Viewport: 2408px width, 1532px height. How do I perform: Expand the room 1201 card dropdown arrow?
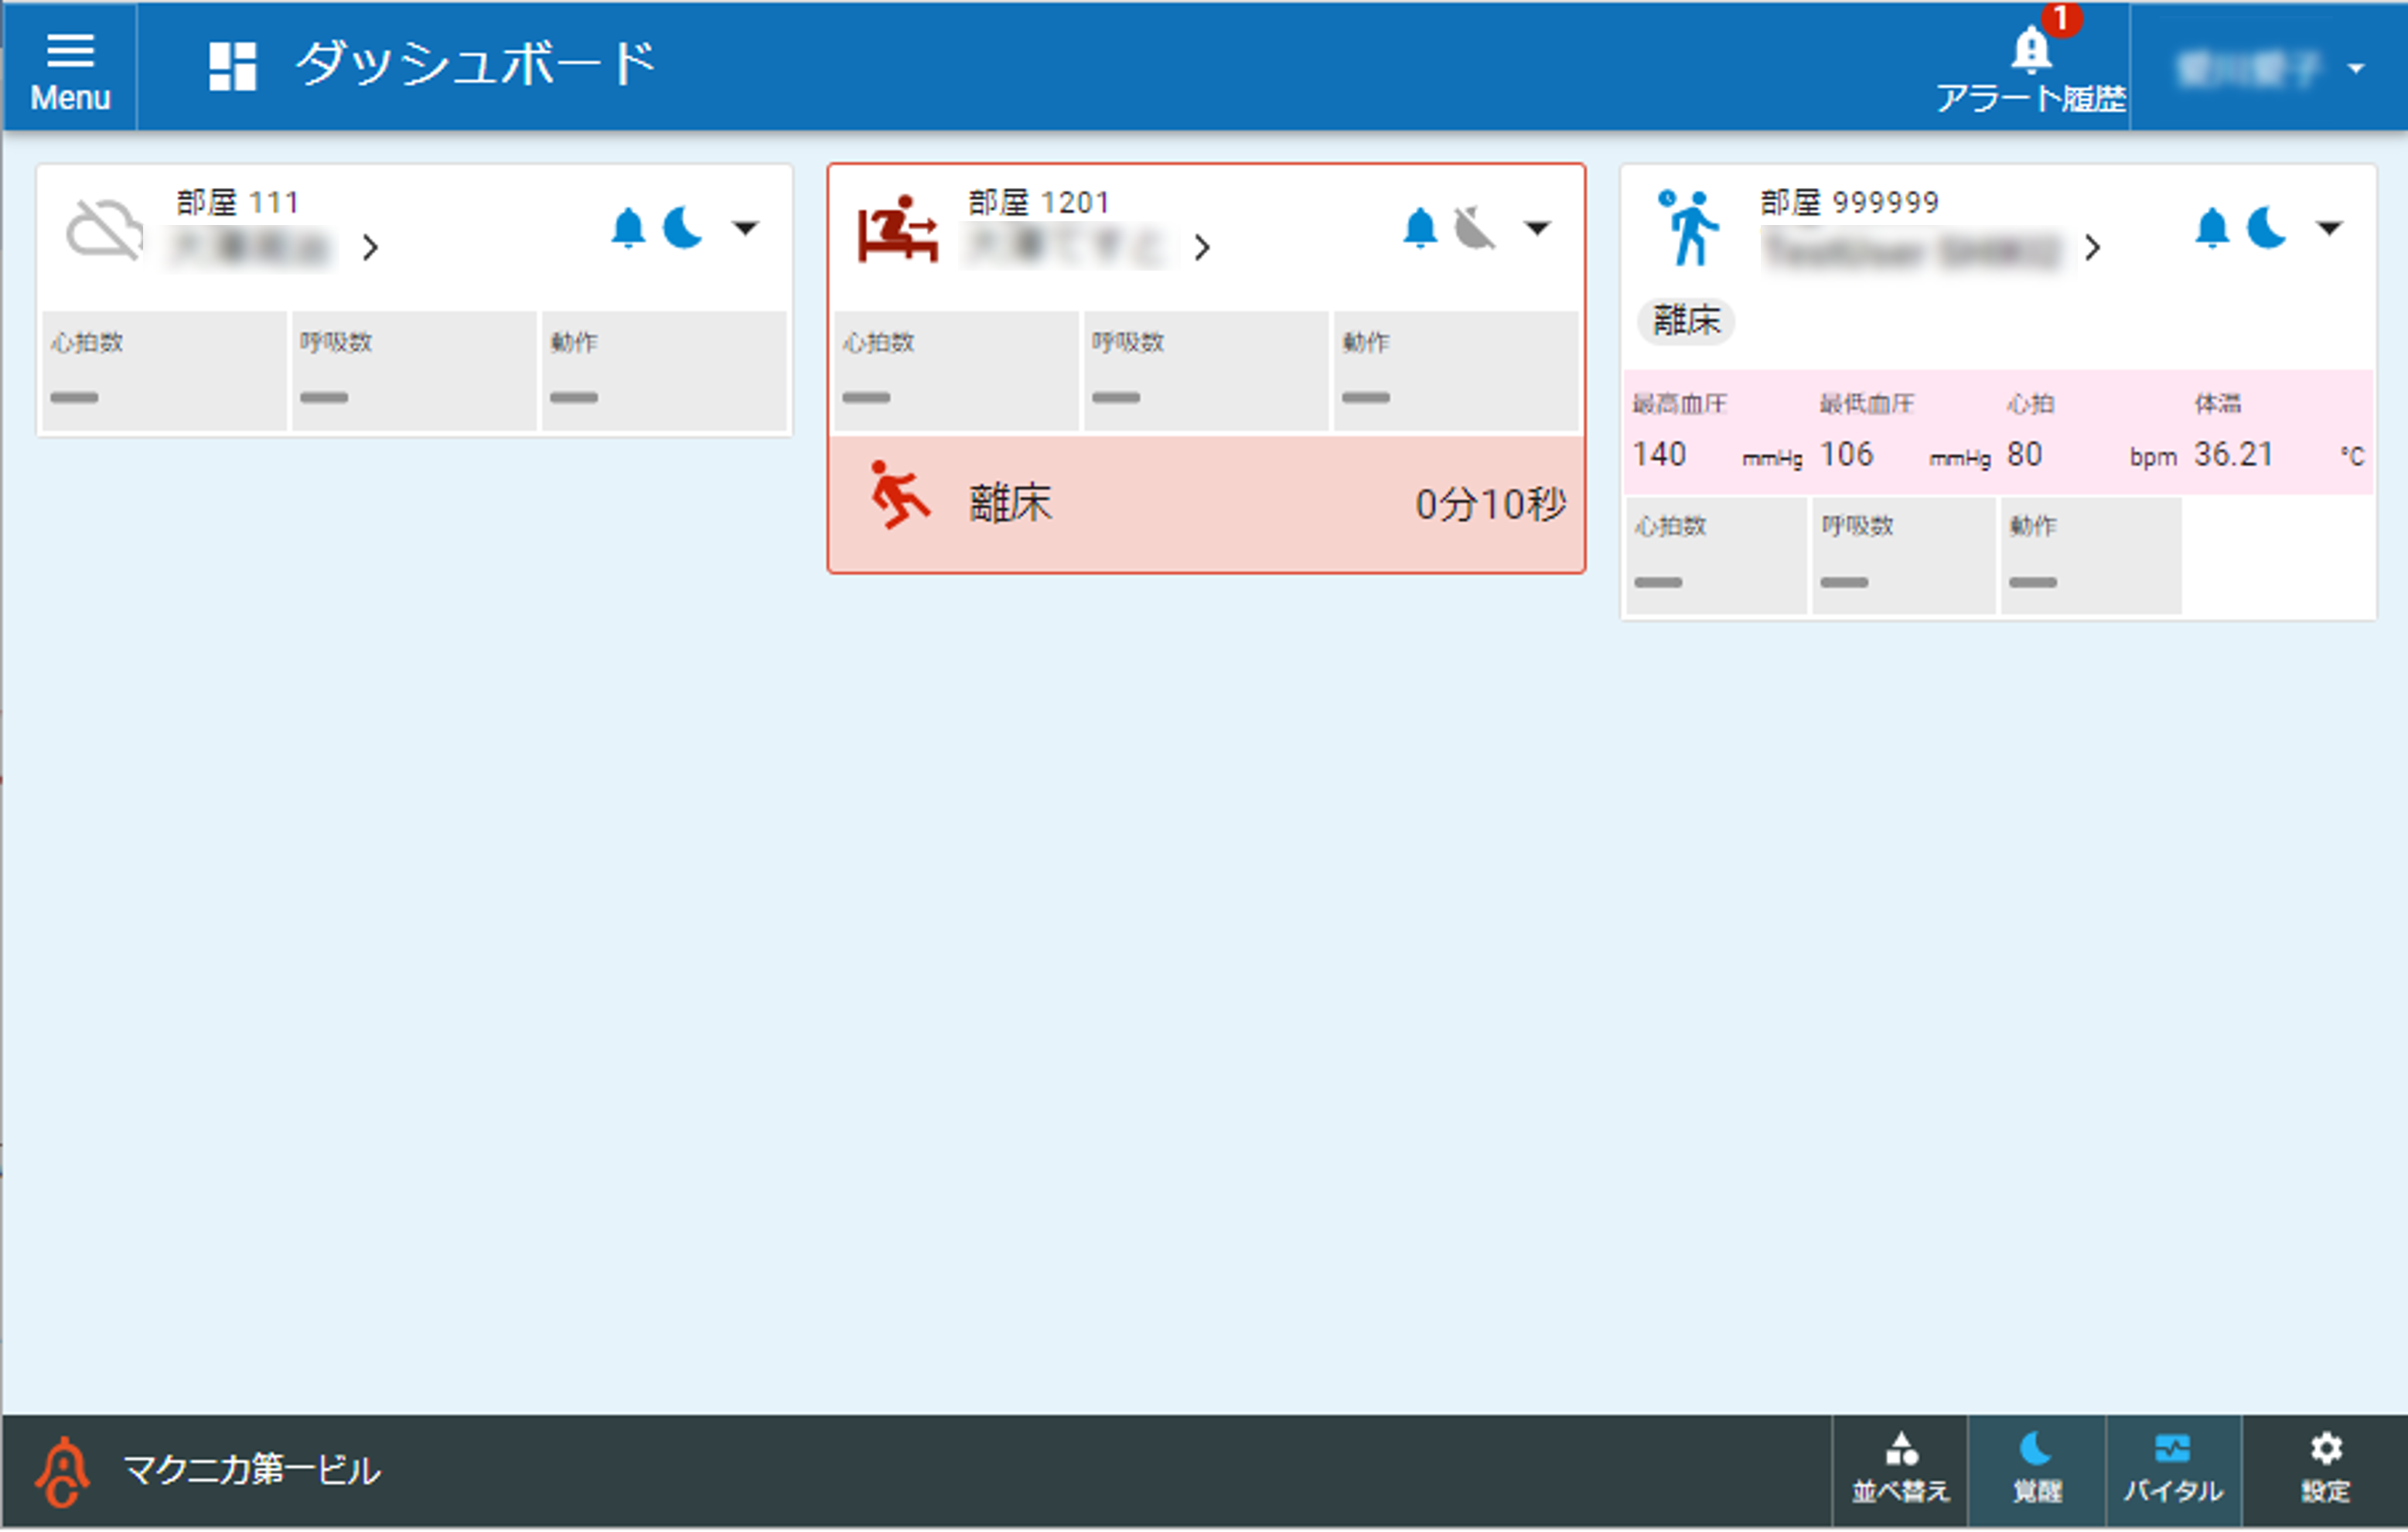click(x=1537, y=228)
